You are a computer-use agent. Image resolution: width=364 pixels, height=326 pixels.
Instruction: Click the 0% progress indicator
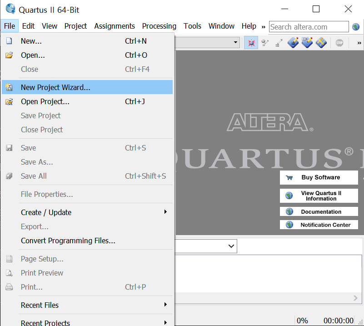[302, 321]
